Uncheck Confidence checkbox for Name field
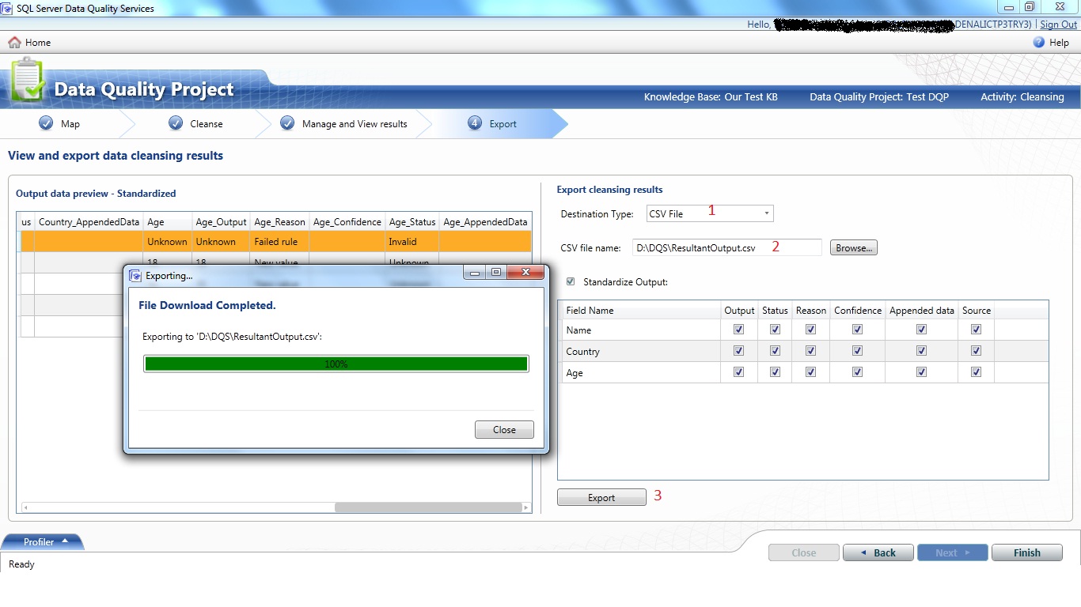The height and width of the screenshot is (607, 1081). [x=857, y=330]
